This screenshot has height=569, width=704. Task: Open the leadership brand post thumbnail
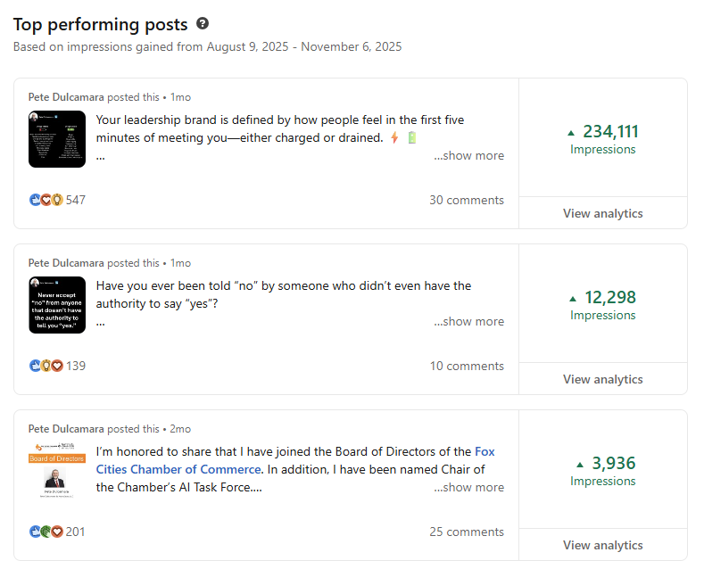[57, 139]
